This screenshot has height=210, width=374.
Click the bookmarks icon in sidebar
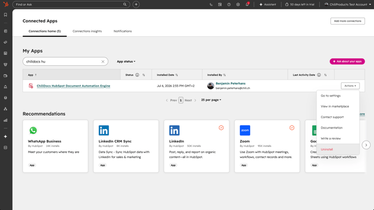[x=6, y=15]
